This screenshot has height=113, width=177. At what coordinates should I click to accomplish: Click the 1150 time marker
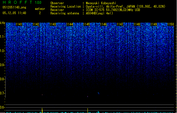171,24
